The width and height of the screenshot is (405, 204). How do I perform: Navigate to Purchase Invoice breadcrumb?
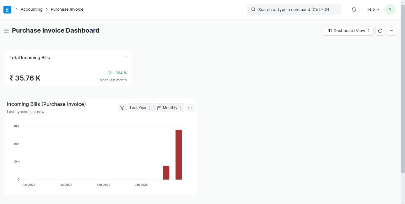(x=67, y=9)
